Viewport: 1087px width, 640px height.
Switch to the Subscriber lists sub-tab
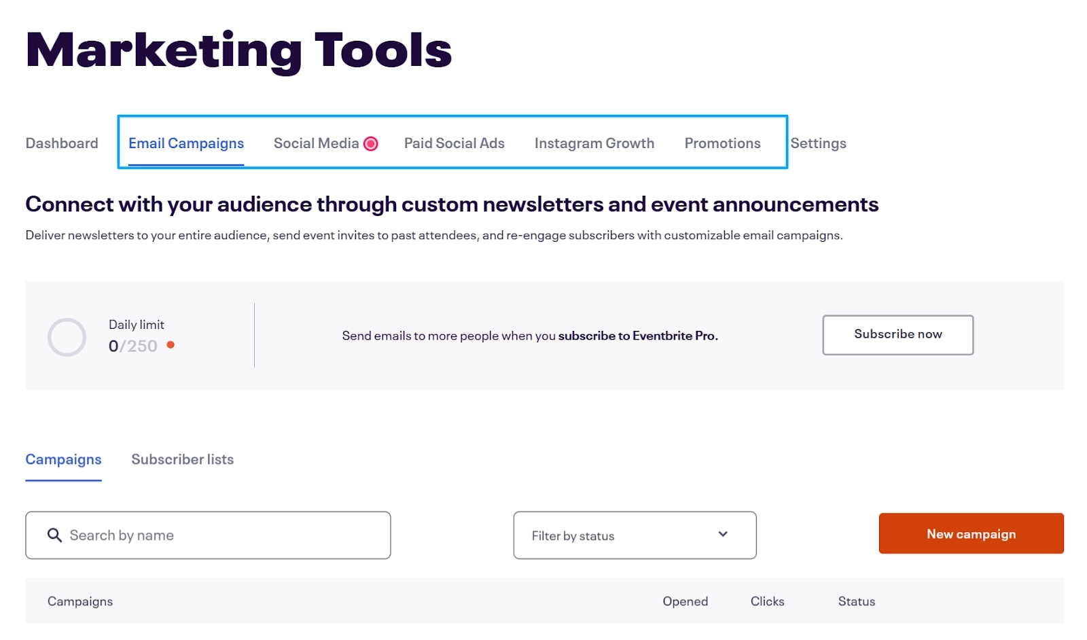pyautogui.click(x=182, y=459)
